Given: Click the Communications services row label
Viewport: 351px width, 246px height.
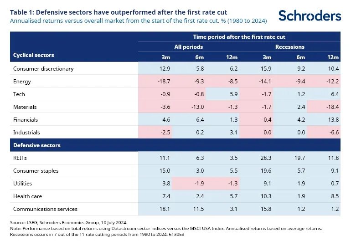Looking at the screenshot, I should coord(46,209).
